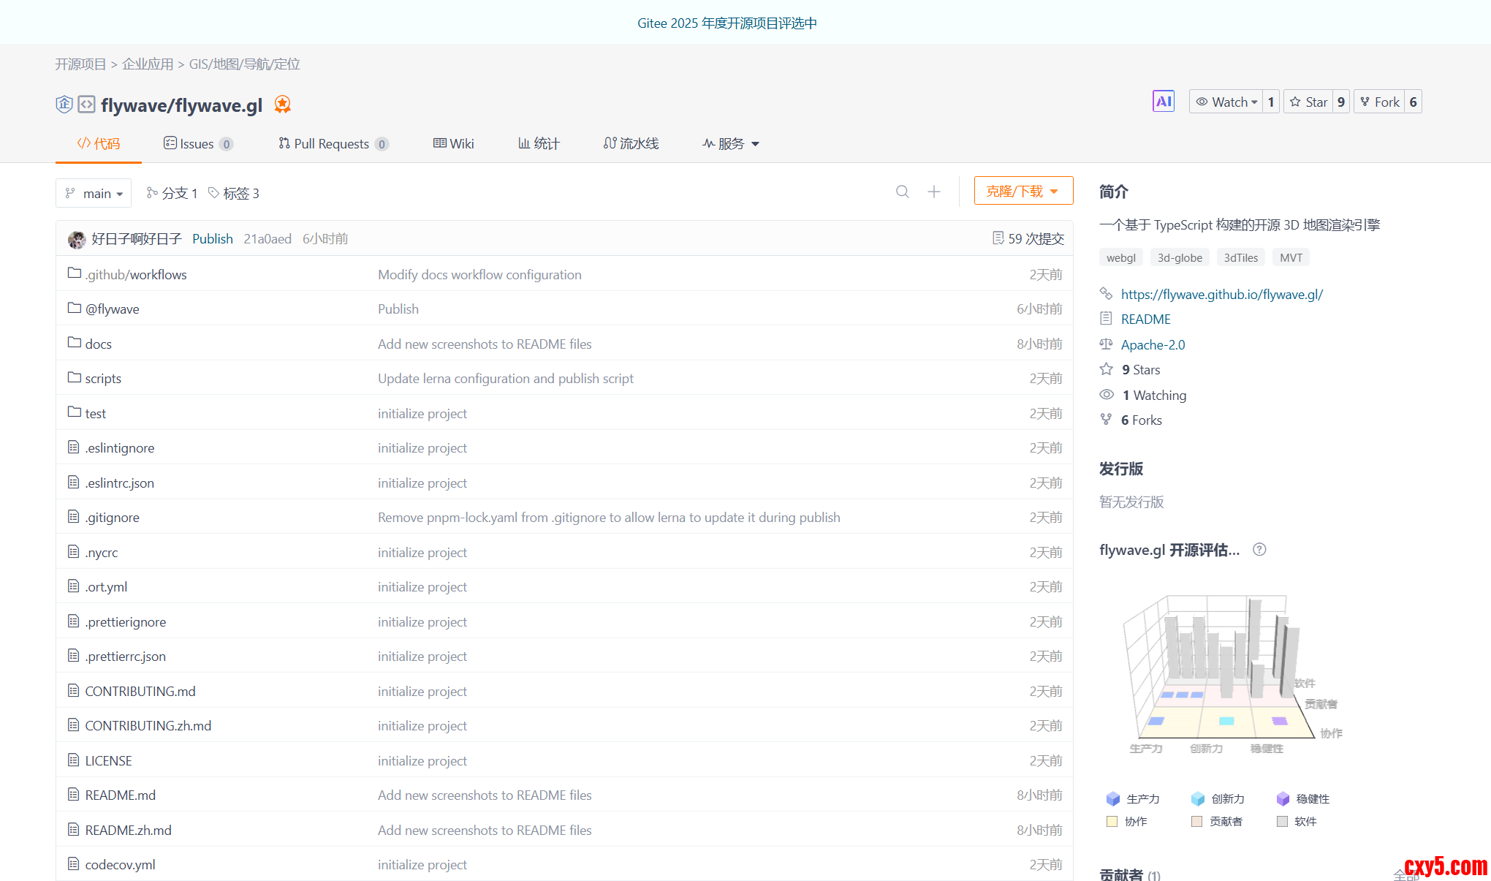Image resolution: width=1491 pixels, height=881 pixels.
Task: Star the flywave.gl repository
Action: click(x=1308, y=102)
